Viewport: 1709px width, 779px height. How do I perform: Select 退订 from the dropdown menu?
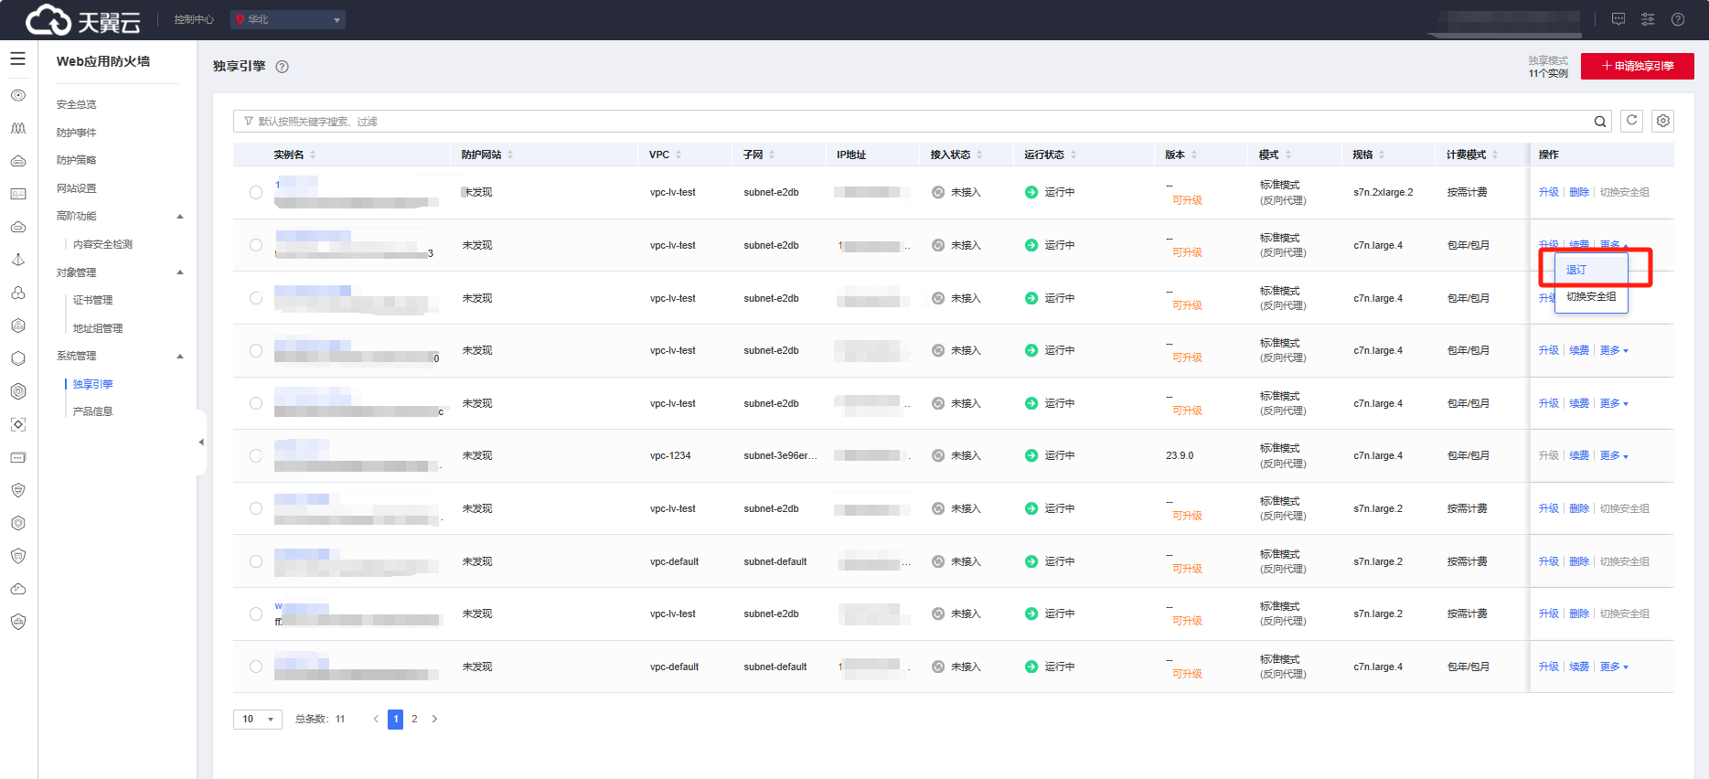(1576, 270)
